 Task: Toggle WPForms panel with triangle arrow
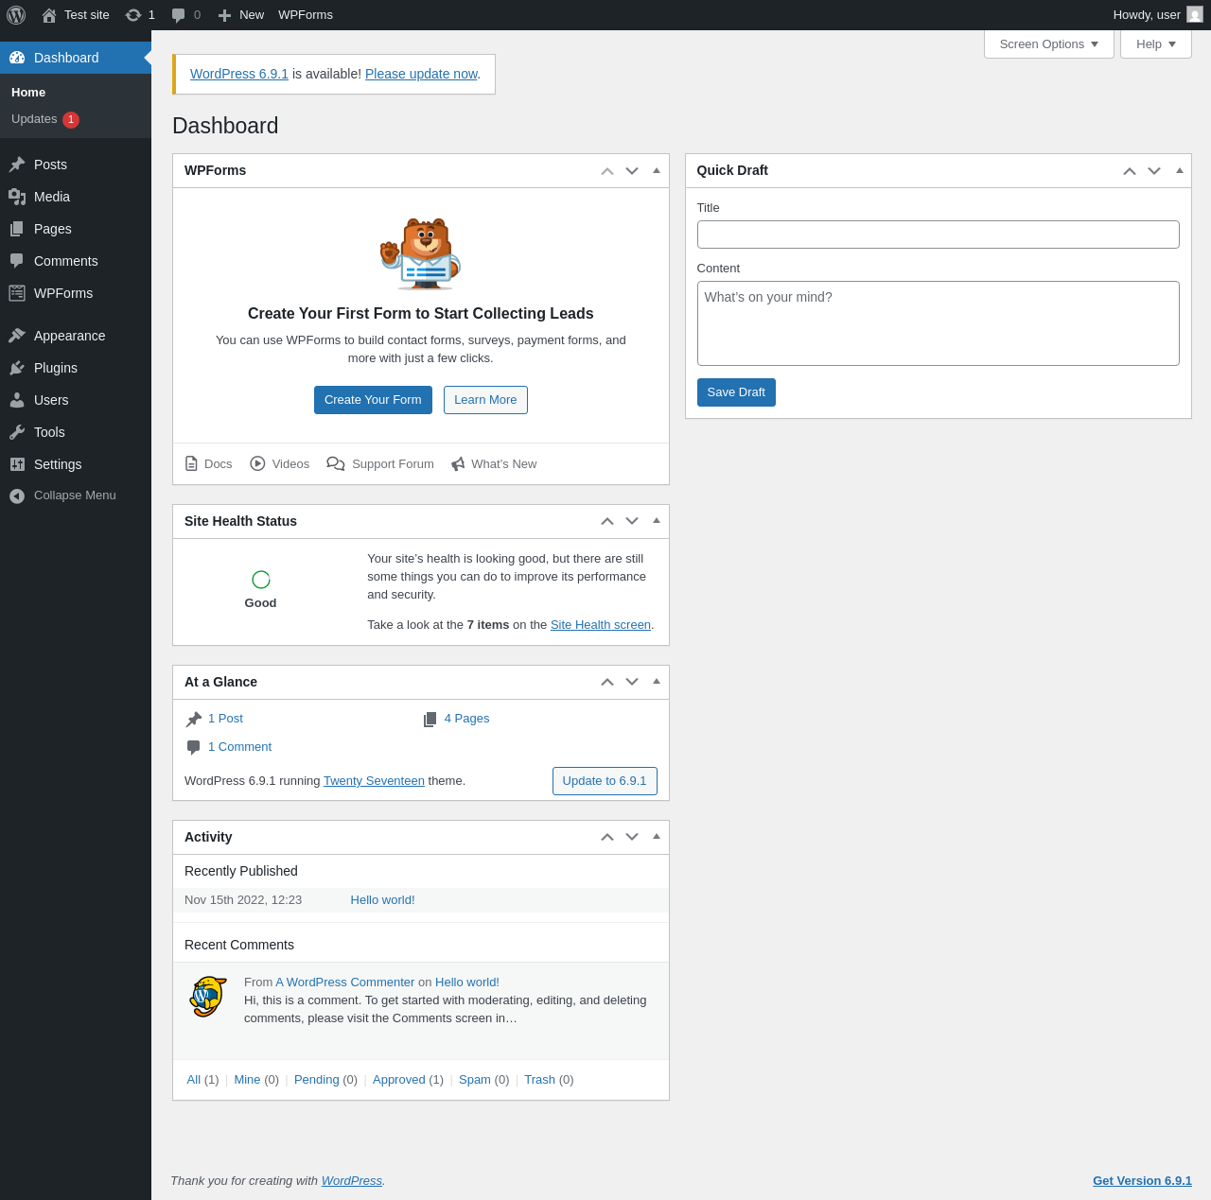tap(657, 170)
